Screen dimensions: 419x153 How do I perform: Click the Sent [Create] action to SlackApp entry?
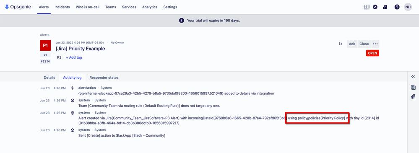click(122, 135)
